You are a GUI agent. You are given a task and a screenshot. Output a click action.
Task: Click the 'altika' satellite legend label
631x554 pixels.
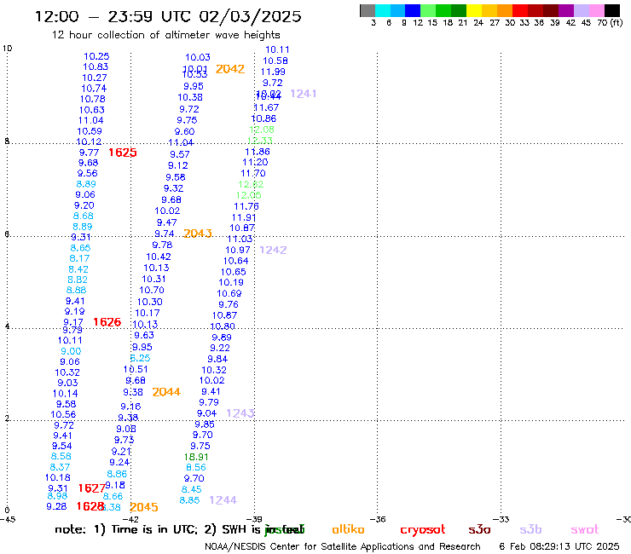(x=348, y=529)
